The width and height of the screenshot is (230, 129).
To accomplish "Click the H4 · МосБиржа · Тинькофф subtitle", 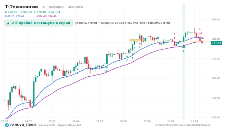I will coord(62,7).
